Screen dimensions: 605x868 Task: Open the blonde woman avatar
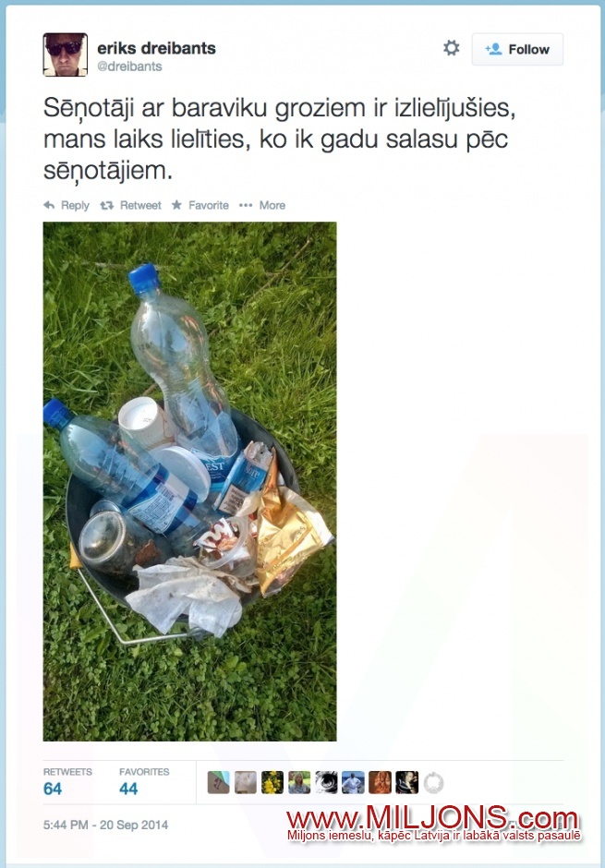point(299,783)
